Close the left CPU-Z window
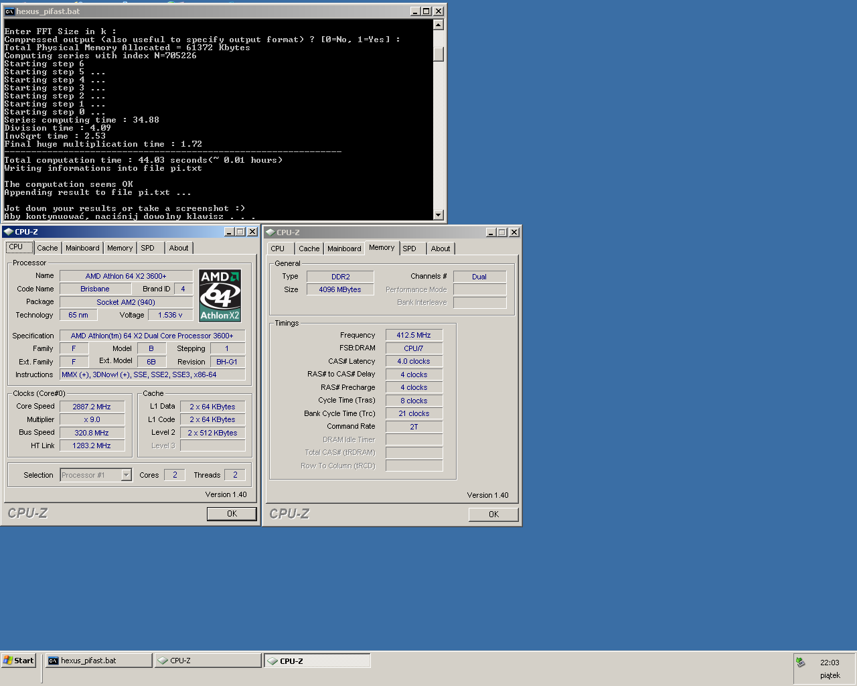857x686 pixels. pos(252,232)
